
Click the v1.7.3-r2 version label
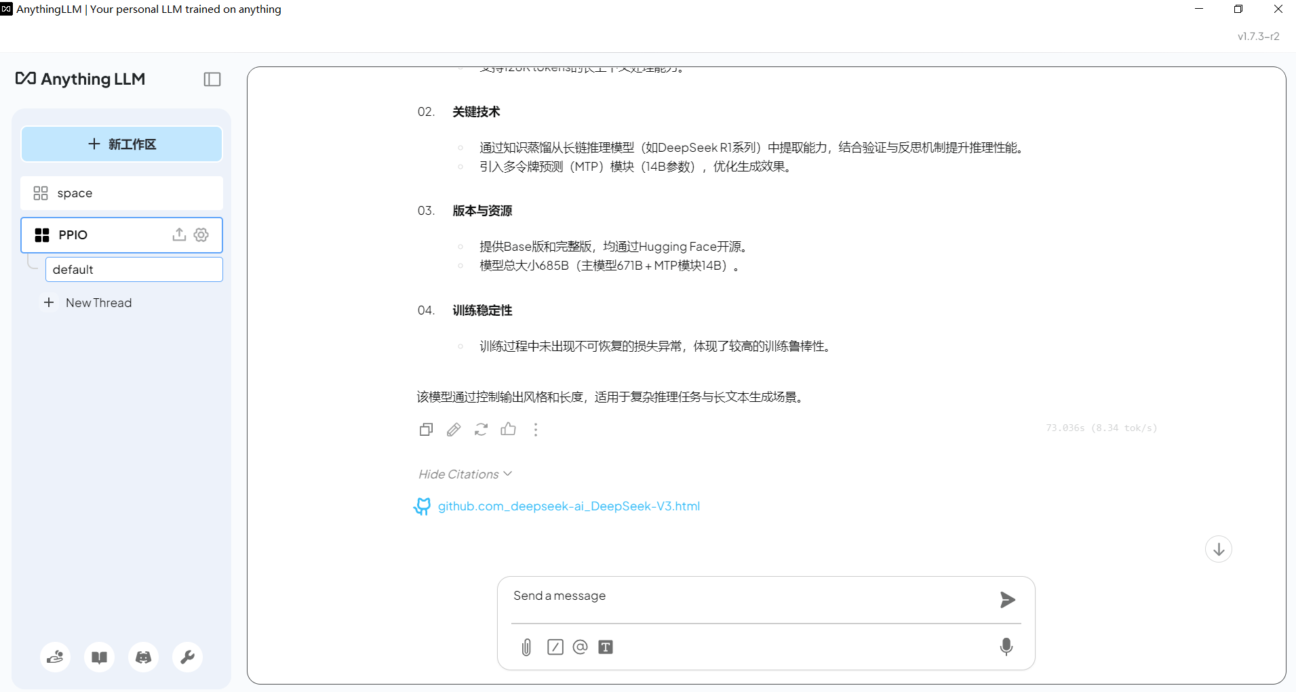point(1258,37)
